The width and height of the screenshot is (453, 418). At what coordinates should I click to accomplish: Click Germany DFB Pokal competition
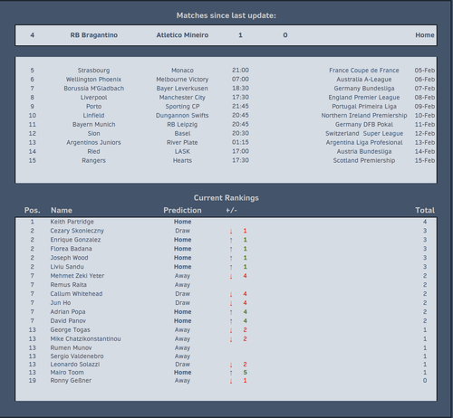(x=364, y=125)
